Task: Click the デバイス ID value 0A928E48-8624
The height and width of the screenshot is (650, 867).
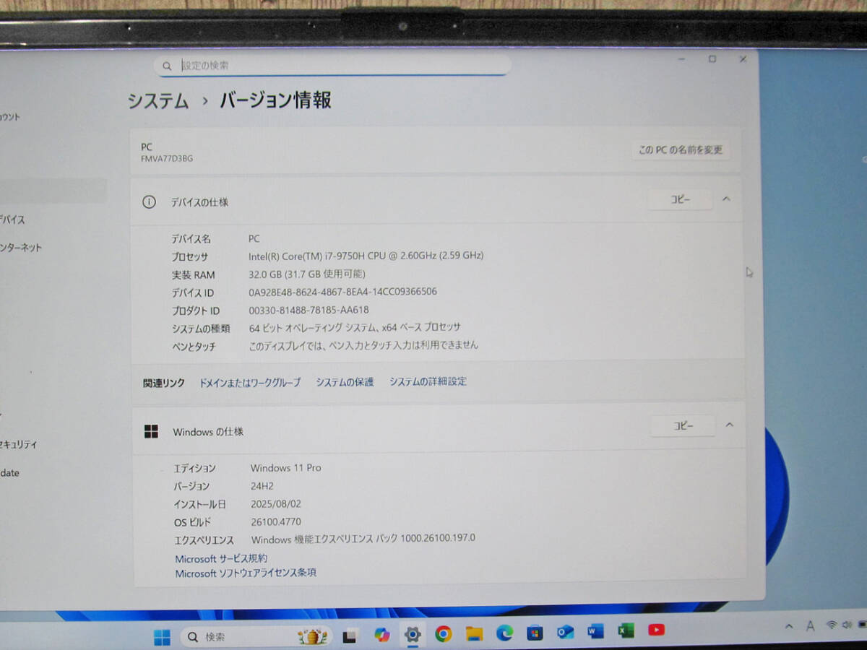Action: coord(342,292)
